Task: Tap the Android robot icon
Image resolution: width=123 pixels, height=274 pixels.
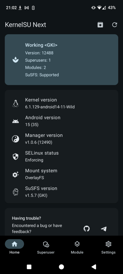Action: (x=15, y=121)
